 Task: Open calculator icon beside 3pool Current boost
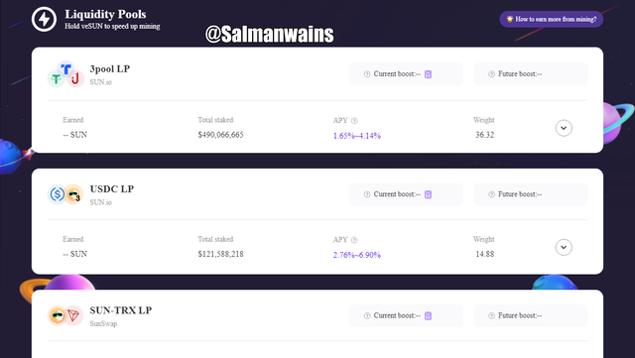[x=428, y=74]
